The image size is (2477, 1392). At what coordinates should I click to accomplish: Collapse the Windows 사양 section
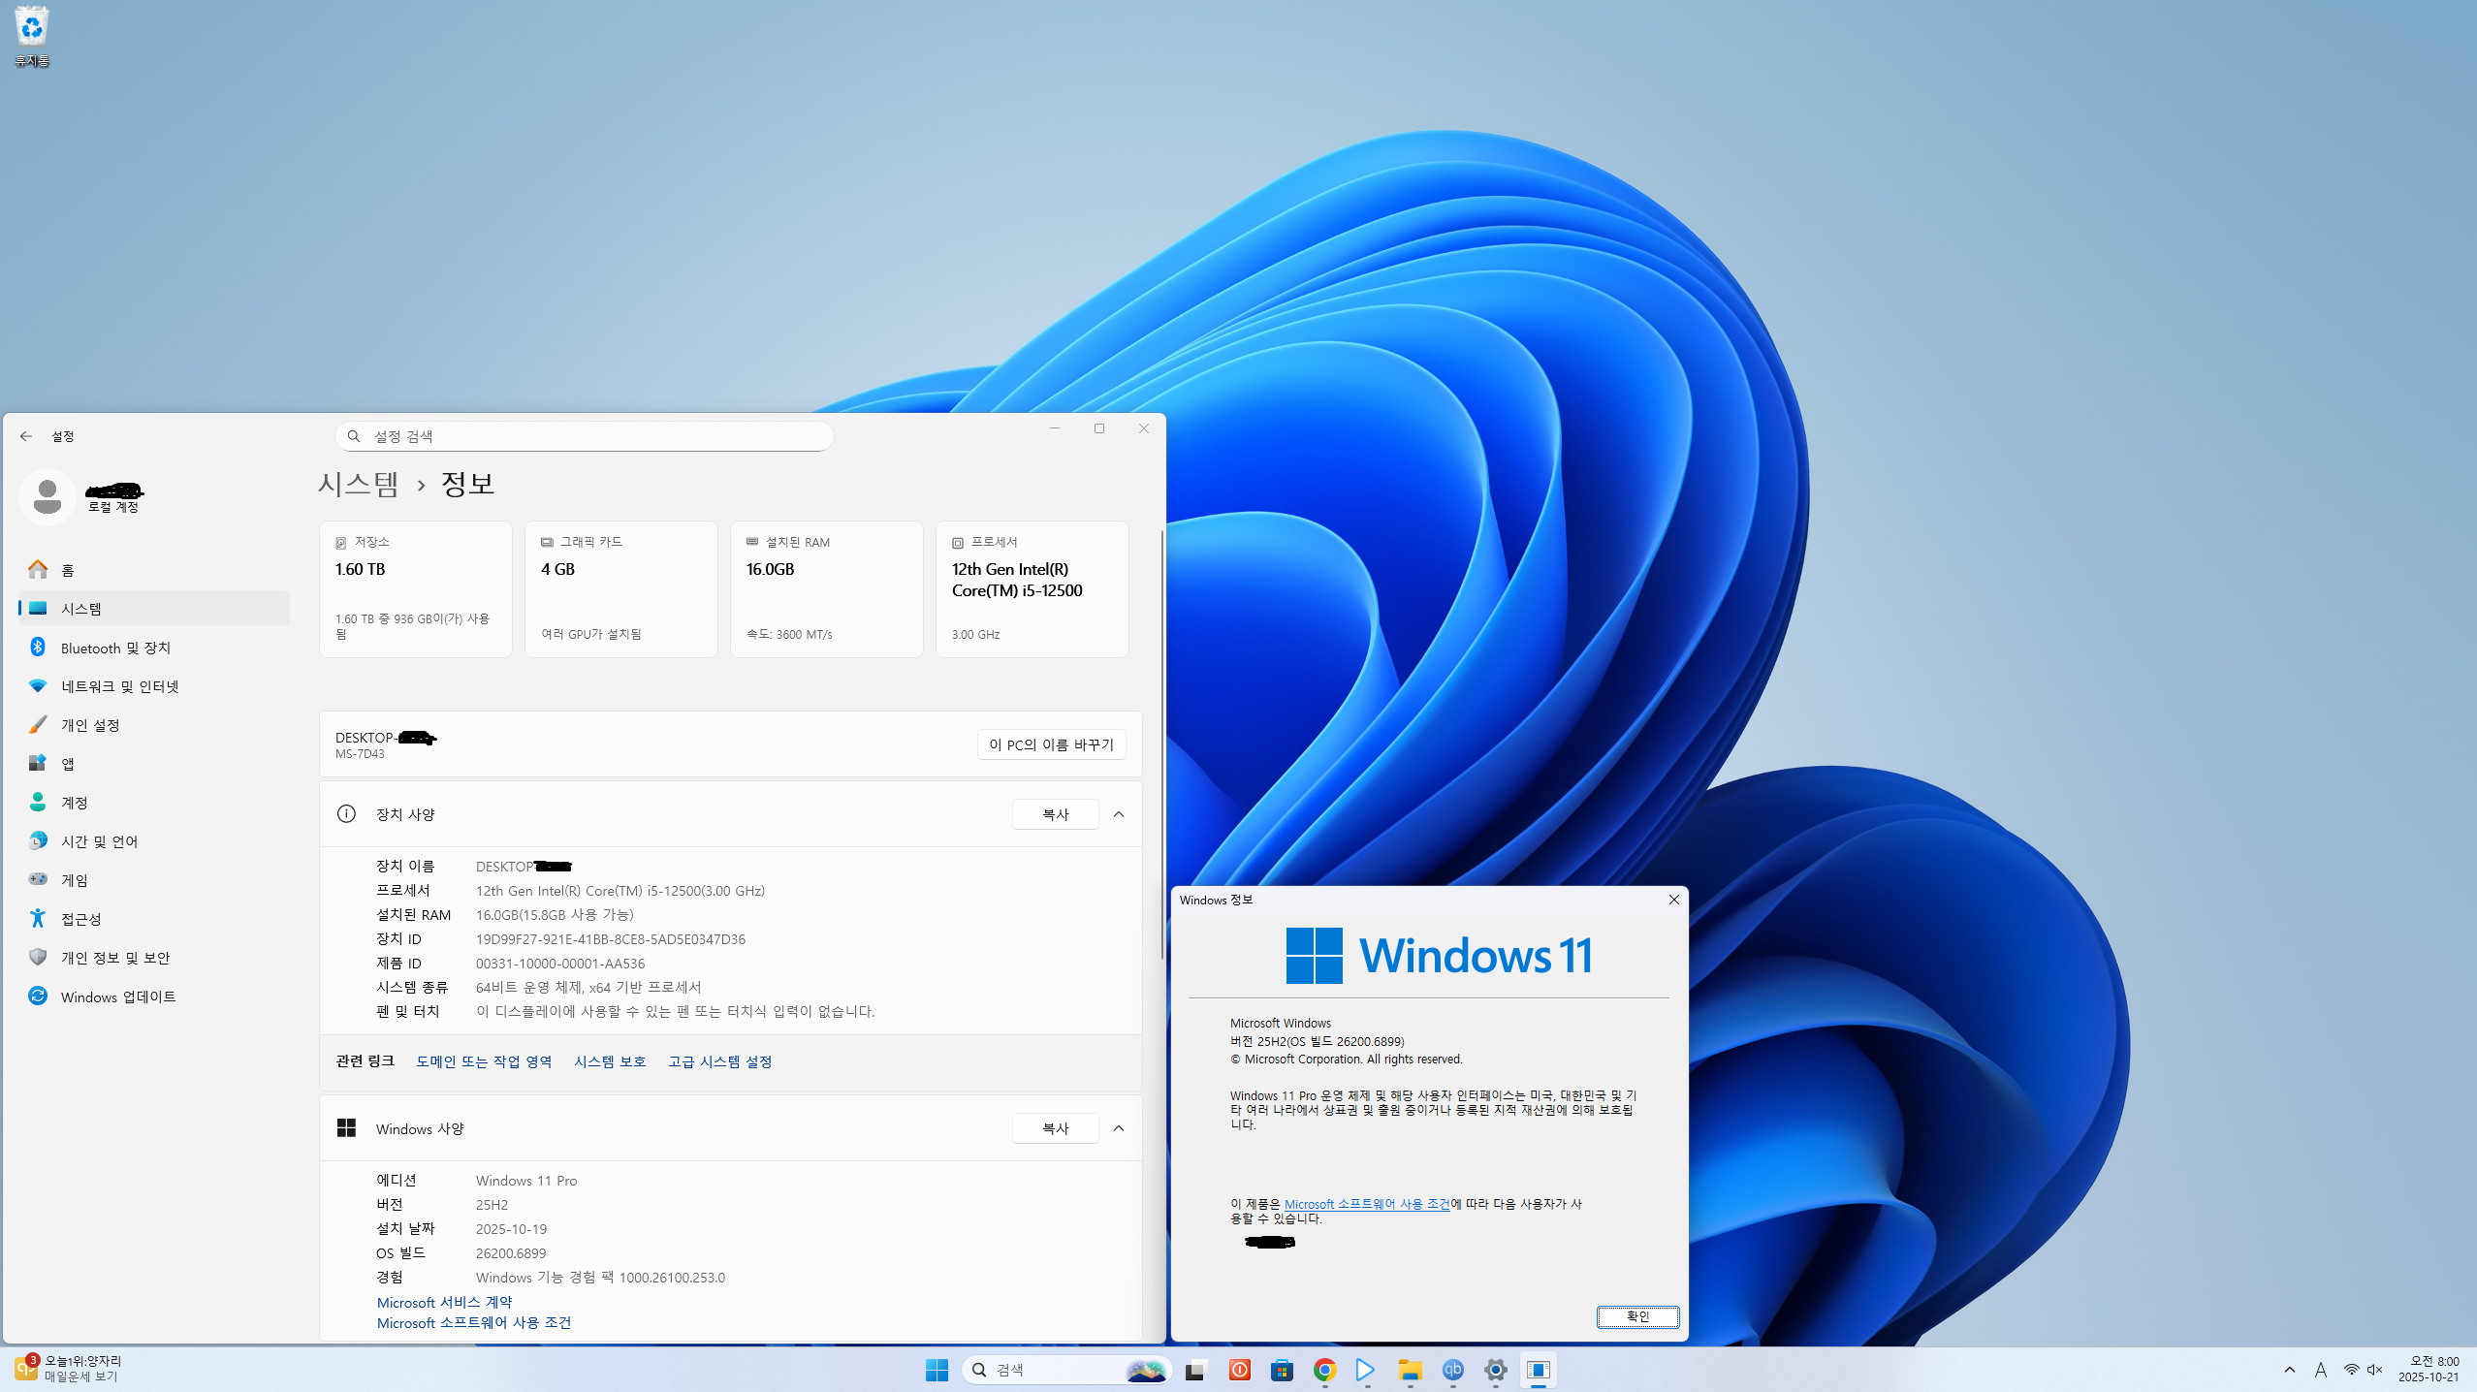click(1119, 1128)
